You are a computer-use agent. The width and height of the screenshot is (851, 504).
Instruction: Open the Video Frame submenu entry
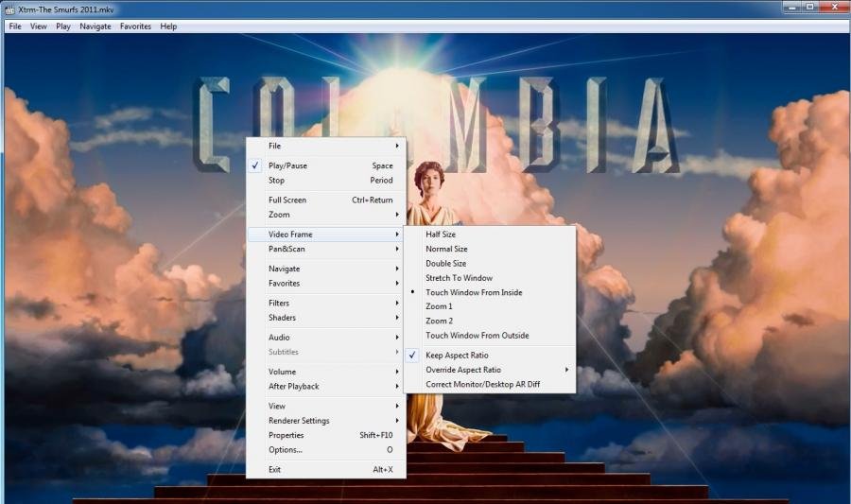tap(325, 235)
